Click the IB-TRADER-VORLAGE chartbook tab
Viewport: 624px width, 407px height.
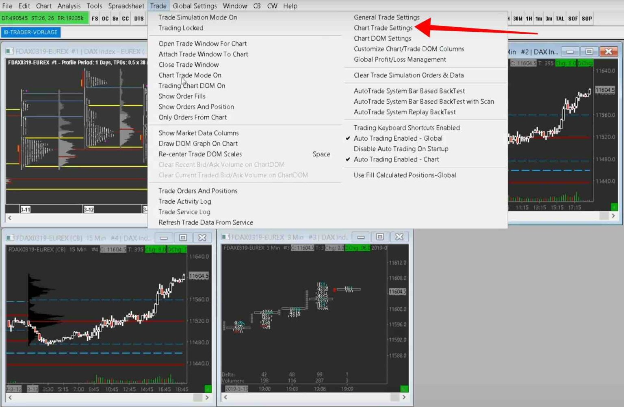tap(31, 32)
